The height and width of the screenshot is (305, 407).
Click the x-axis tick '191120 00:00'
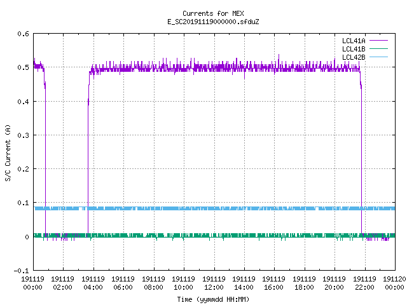394,283
